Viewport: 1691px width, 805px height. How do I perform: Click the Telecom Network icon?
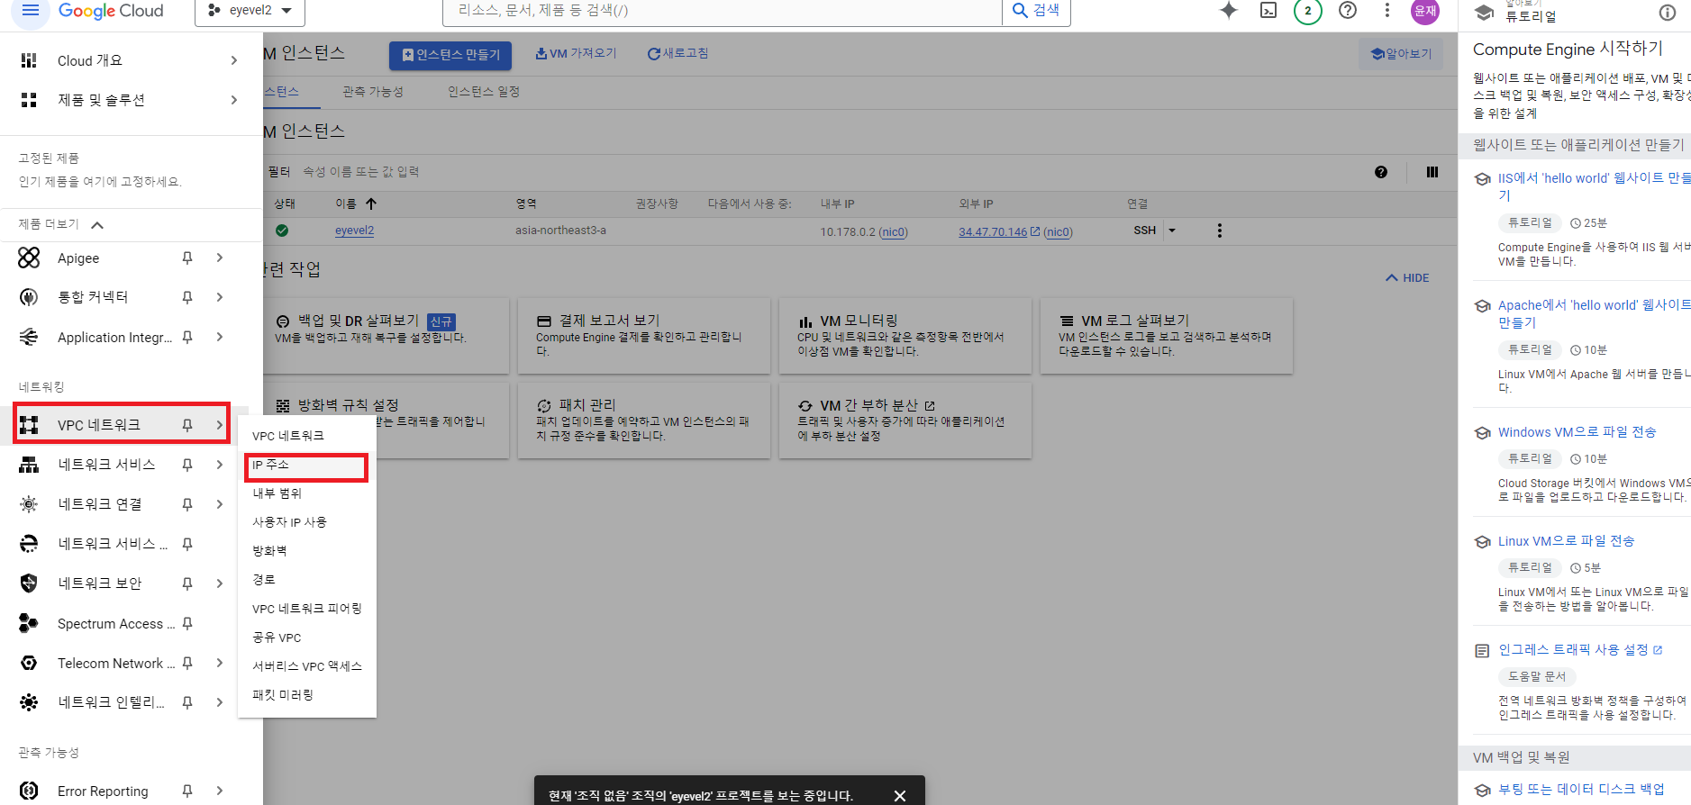point(29,663)
